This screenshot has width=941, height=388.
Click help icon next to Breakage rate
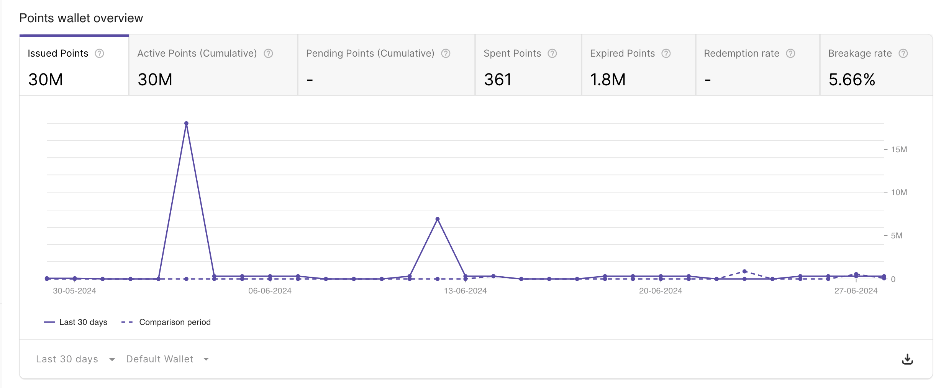(x=903, y=54)
